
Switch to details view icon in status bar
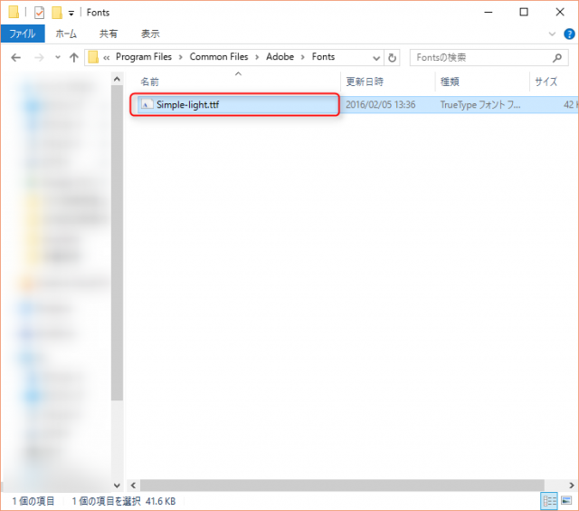click(549, 501)
